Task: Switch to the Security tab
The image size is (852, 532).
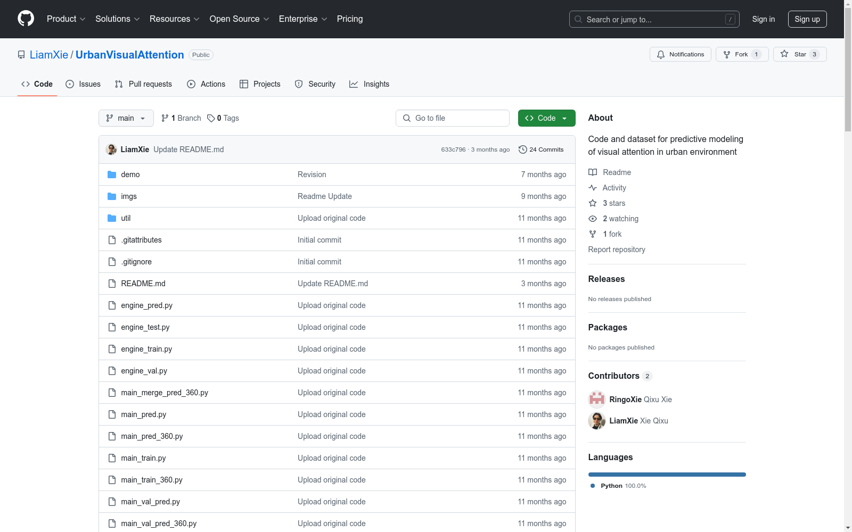Action: point(315,84)
